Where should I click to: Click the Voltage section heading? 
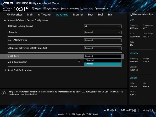pyautogui.click(x=133, y=78)
